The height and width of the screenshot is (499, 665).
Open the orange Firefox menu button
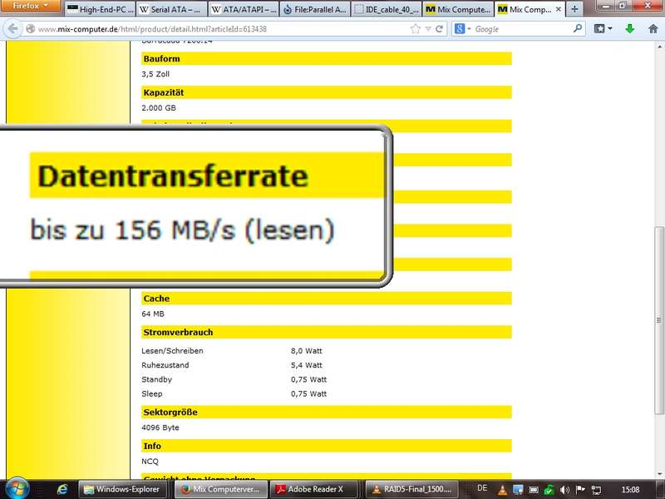click(x=31, y=6)
